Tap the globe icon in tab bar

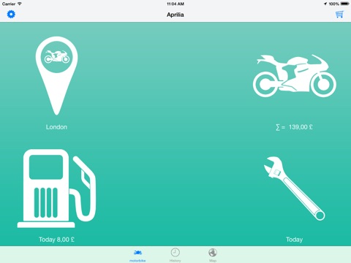tap(213, 253)
